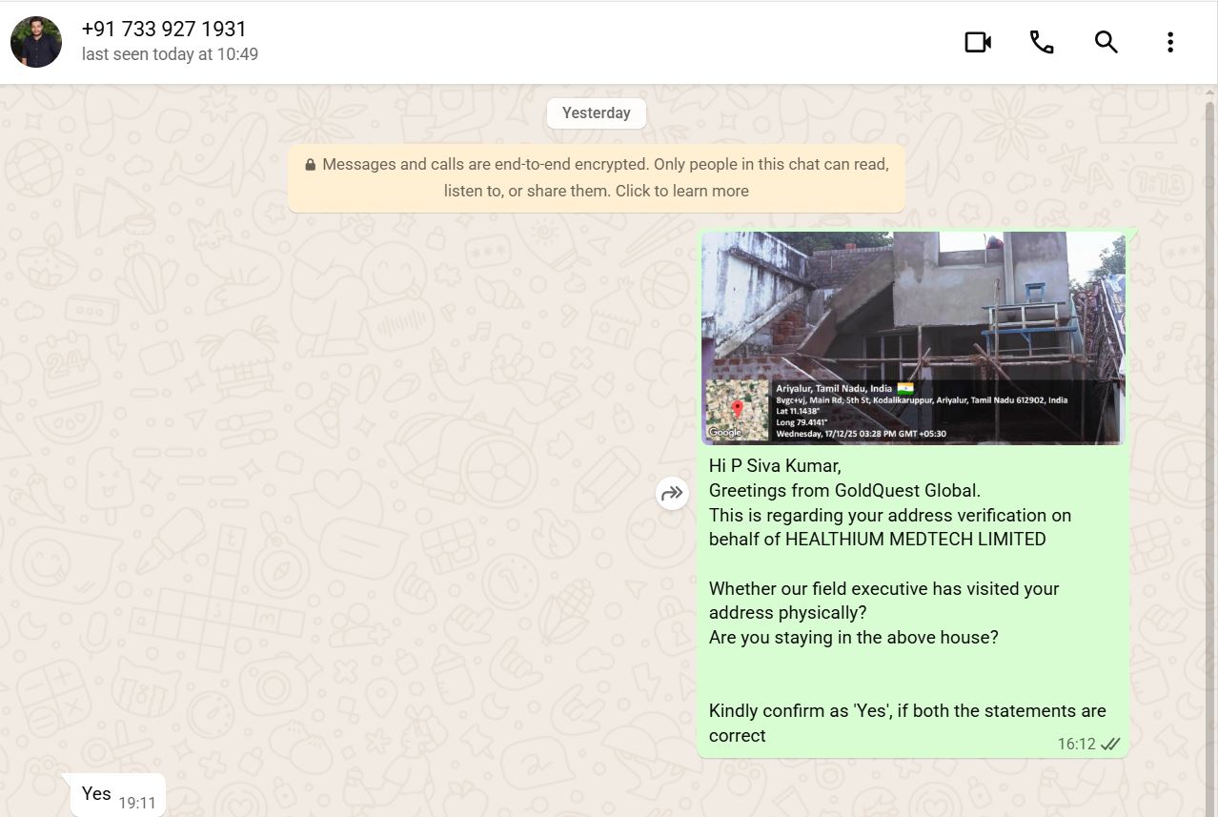1218x817 pixels.
Task: Click the "Yesterday" date chip
Action: click(x=596, y=112)
